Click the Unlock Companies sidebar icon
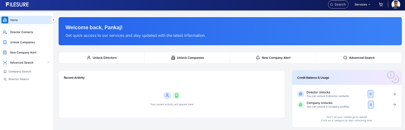 point(5,42)
